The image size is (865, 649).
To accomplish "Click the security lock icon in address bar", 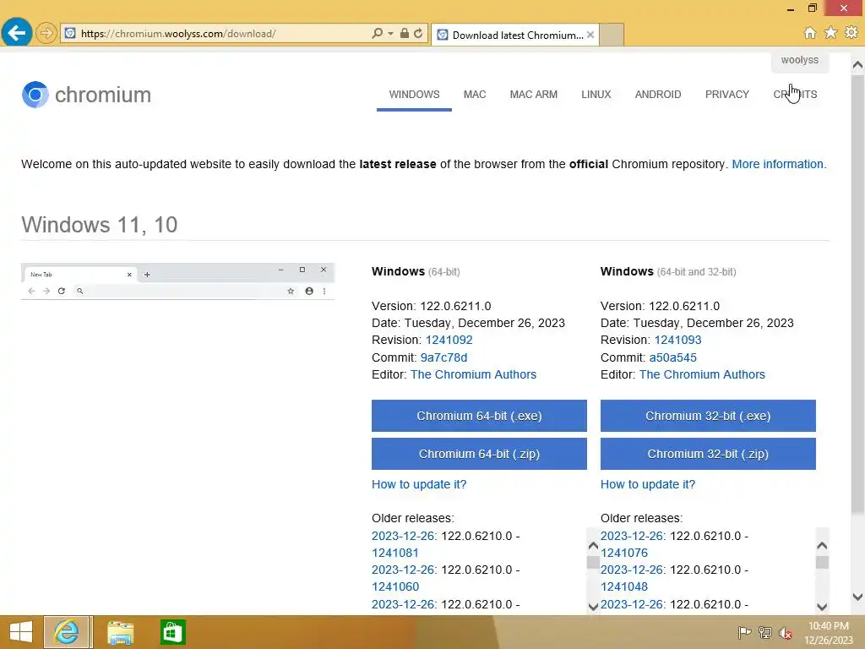I will click(405, 33).
